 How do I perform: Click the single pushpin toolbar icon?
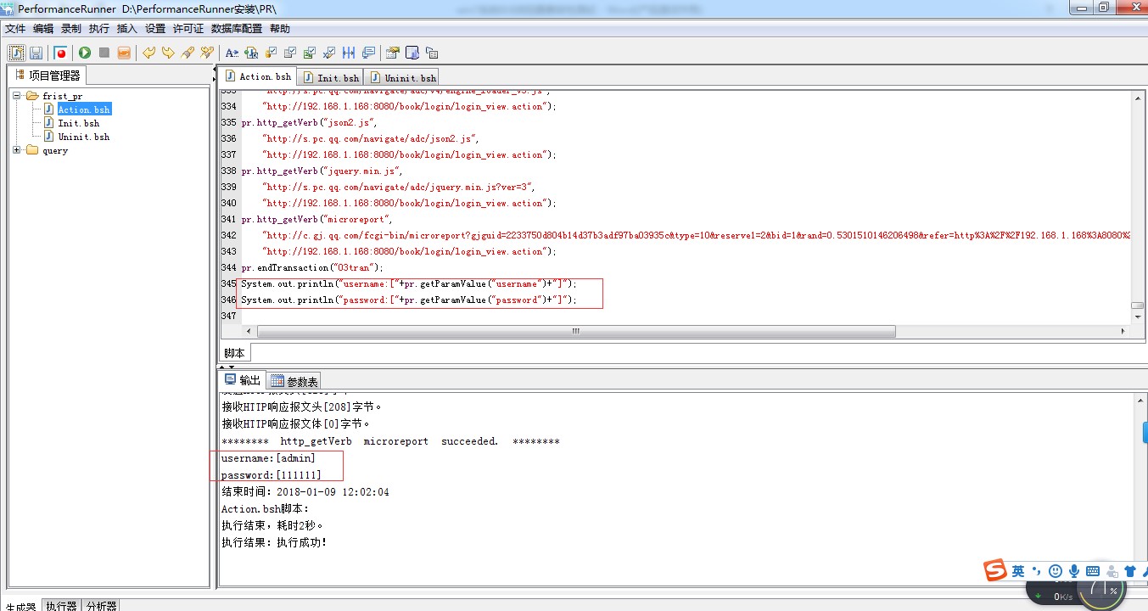click(188, 53)
